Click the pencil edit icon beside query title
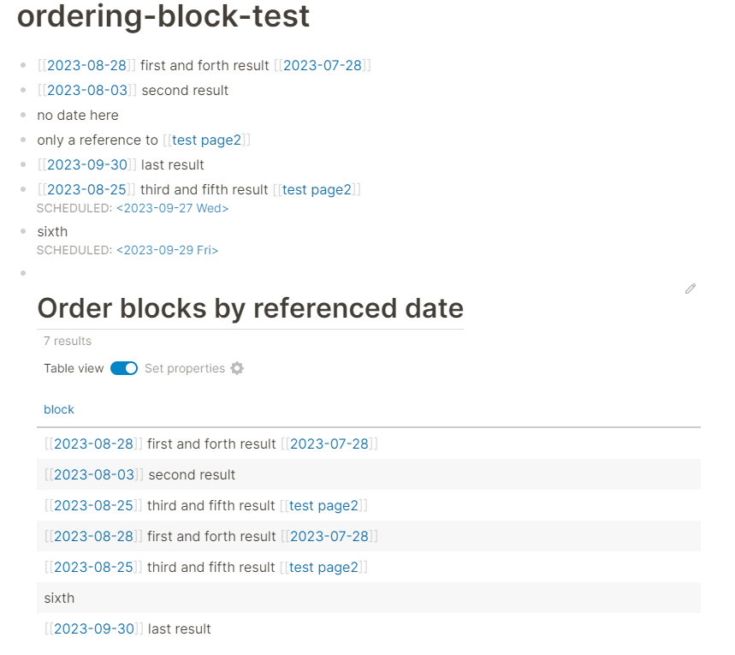Viewport: 735px width, 655px height. tap(690, 289)
